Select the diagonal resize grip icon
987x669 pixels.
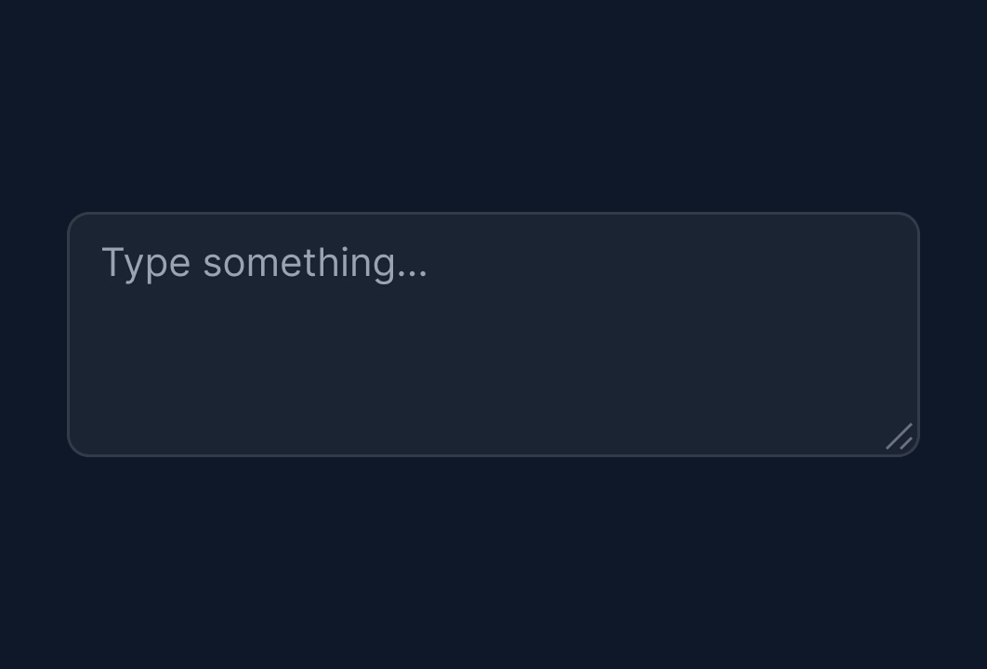(900, 437)
